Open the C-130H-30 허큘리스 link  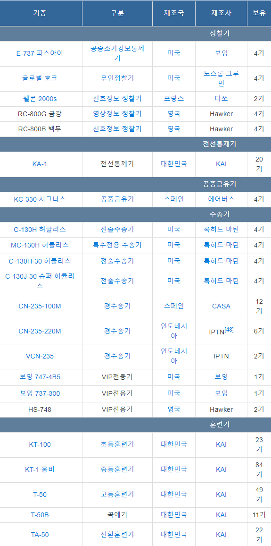click(40, 261)
